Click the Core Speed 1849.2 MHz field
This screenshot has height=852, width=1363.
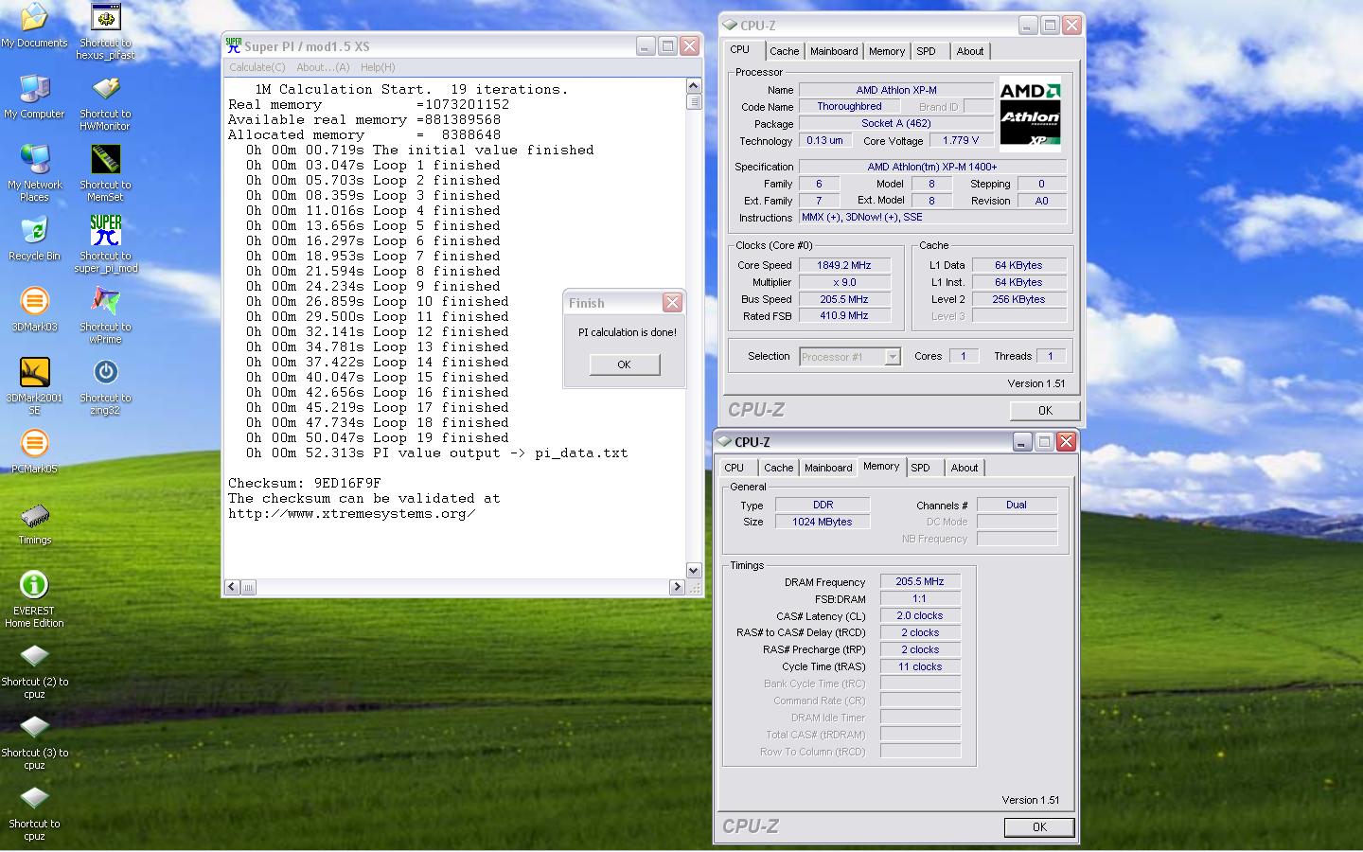[x=844, y=265]
